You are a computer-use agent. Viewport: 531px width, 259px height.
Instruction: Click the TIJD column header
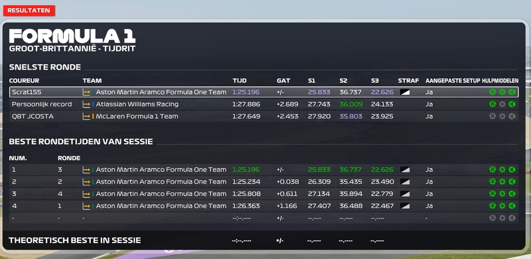point(240,81)
